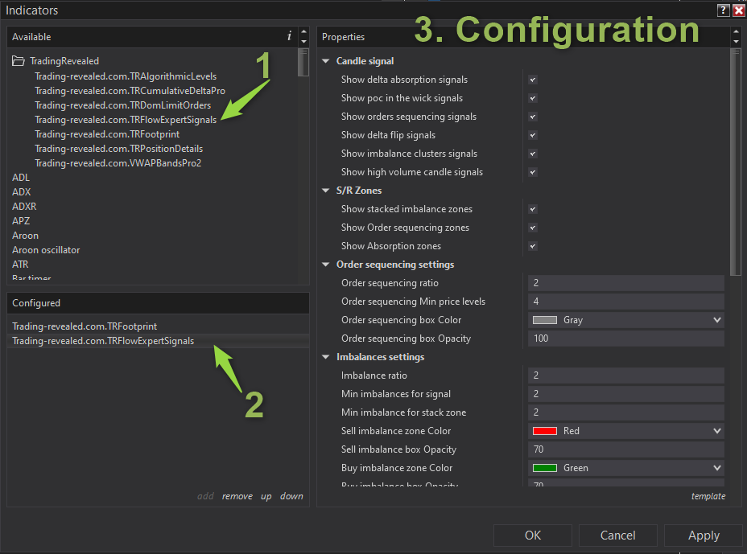747x554 pixels.
Task: Click the help question mark button
Action: 723,10
